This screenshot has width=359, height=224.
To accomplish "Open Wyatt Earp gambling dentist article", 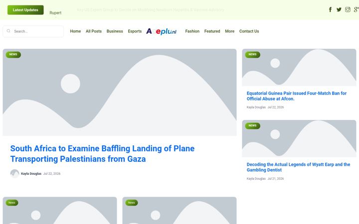I will coord(298,167).
